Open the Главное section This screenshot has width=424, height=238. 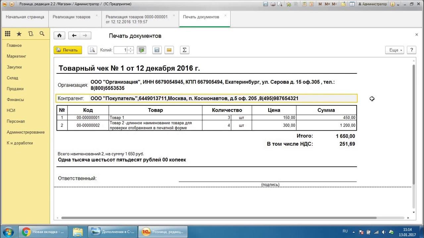[14, 45]
